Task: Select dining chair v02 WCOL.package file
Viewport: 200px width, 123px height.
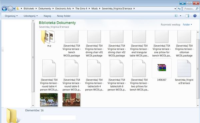Action: (117, 44)
